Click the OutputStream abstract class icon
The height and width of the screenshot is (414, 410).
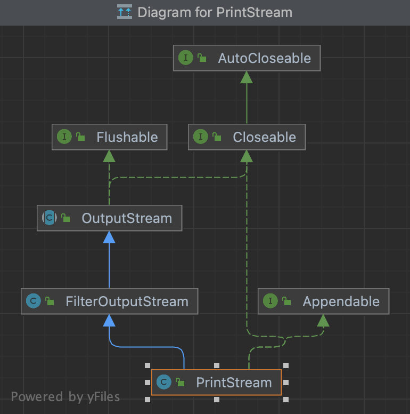point(50,218)
